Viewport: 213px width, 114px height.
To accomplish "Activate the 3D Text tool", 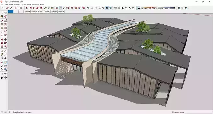I will click(5, 58).
